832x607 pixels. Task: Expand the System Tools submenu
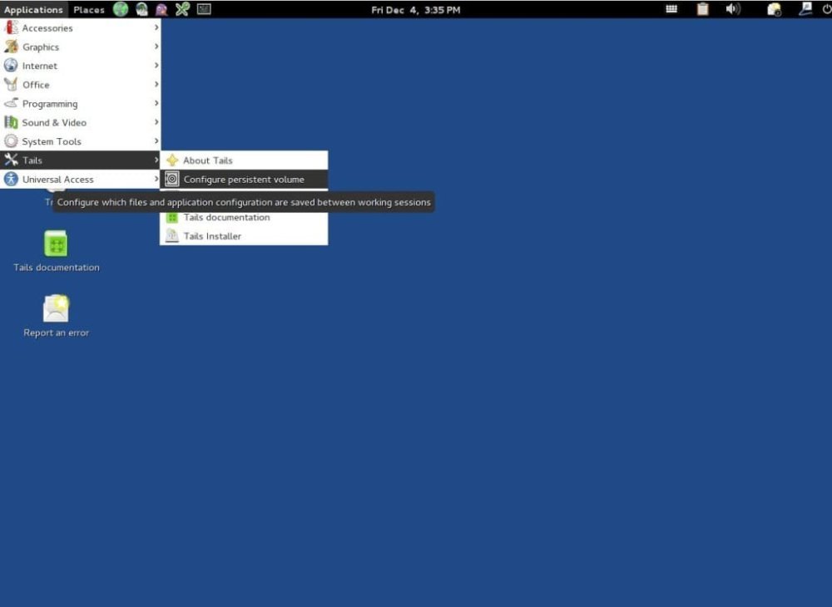point(81,141)
